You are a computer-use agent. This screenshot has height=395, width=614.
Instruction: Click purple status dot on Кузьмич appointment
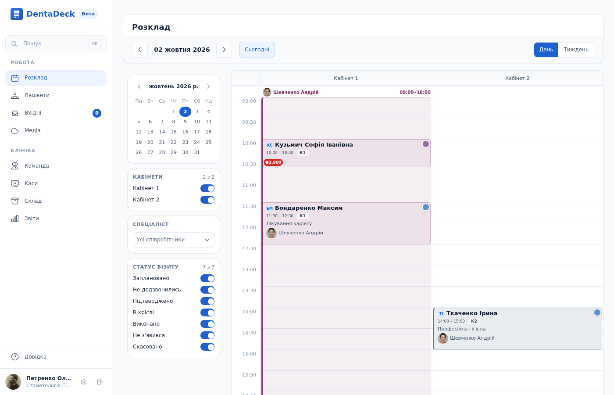pos(425,144)
